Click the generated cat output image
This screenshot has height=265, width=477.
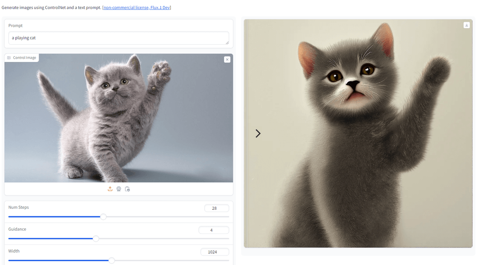coord(358,133)
